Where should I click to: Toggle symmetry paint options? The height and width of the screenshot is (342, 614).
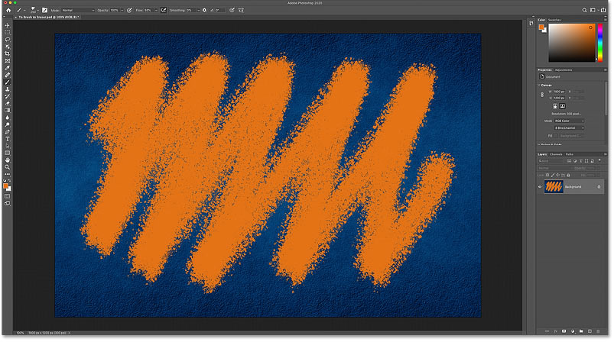pyautogui.click(x=241, y=10)
